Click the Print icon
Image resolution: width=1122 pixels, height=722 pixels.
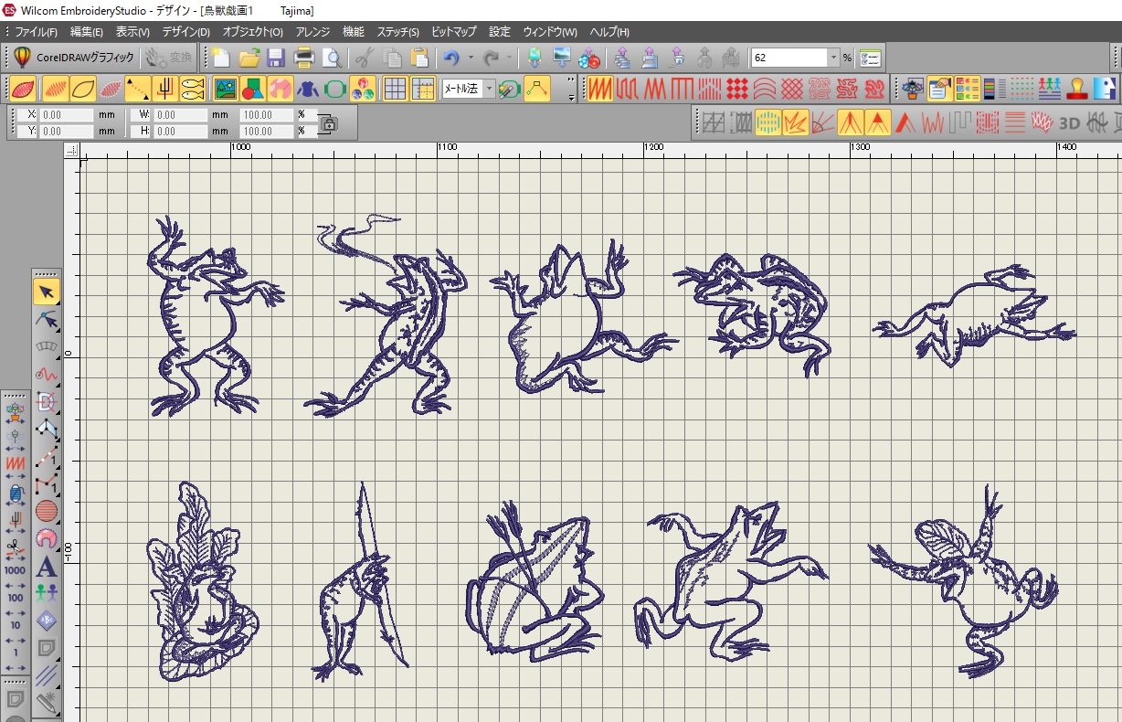click(304, 58)
